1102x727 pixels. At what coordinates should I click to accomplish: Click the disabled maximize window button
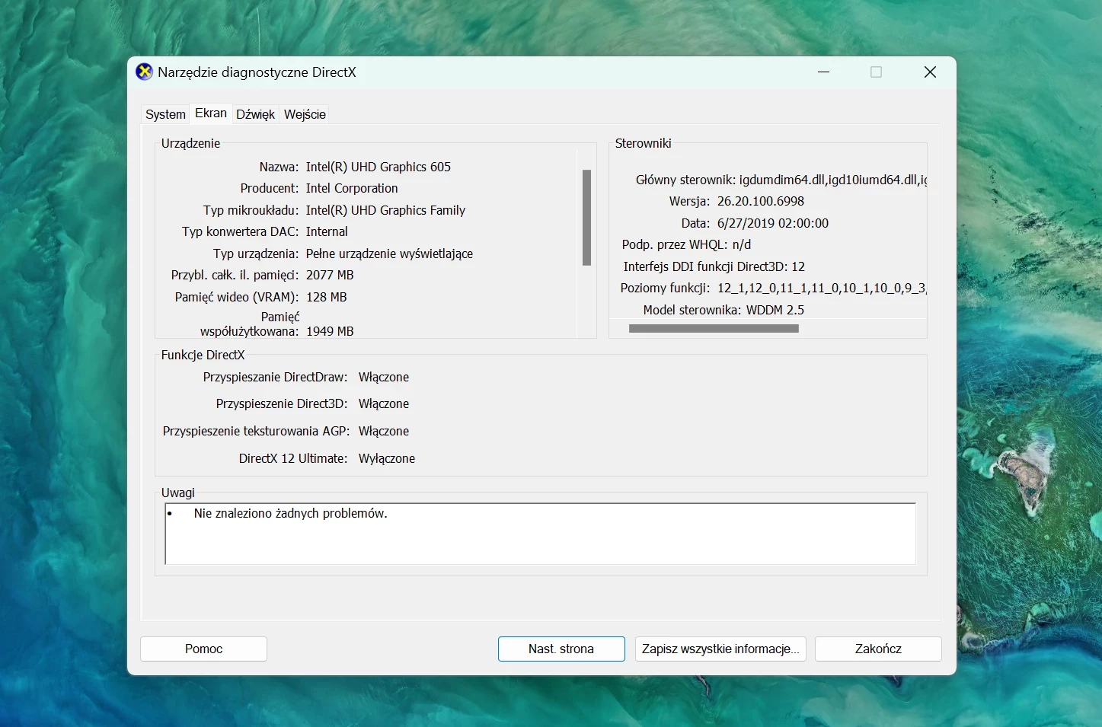tap(876, 72)
